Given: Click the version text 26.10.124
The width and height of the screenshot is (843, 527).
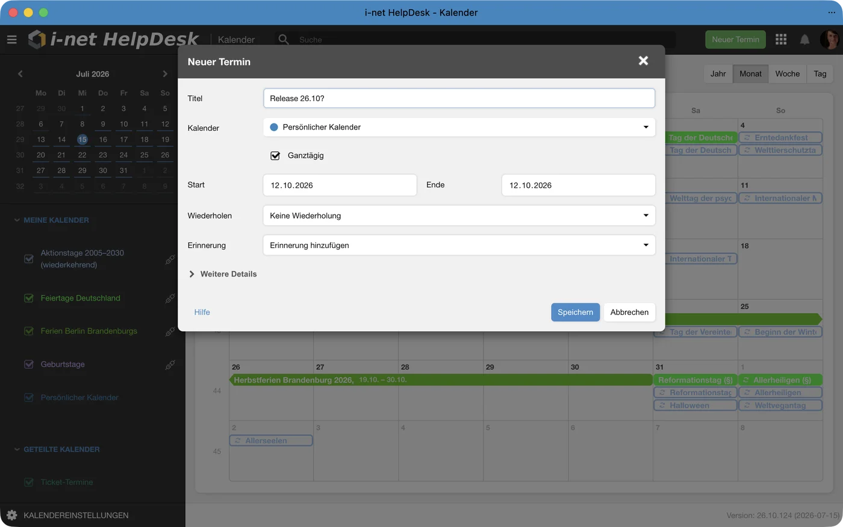Looking at the screenshot, I should pyautogui.click(x=783, y=516).
